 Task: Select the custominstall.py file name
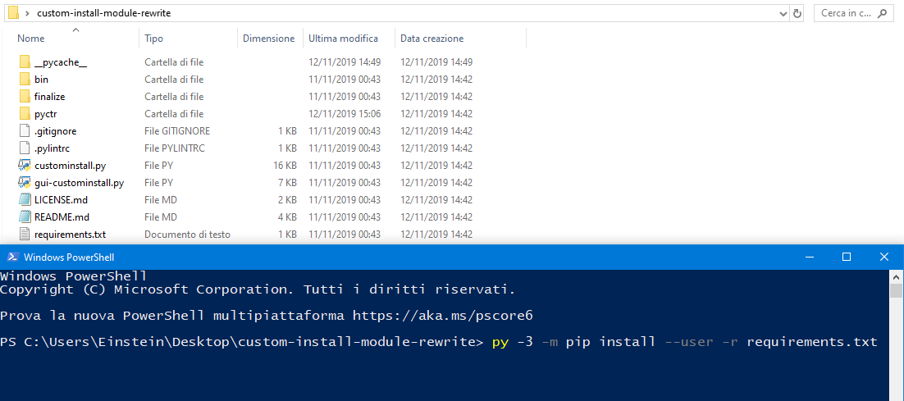(x=71, y=166)
